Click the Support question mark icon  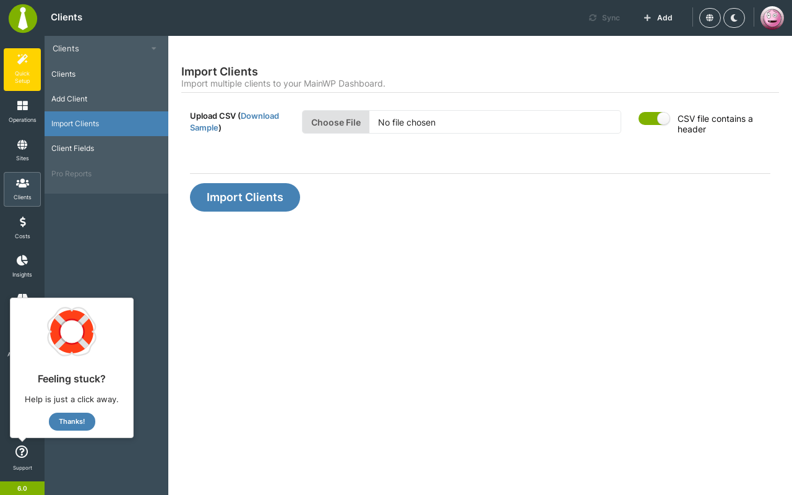click(x=22, y=452)
